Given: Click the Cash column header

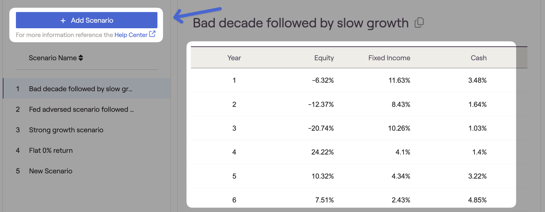Looking at the screenshot, I should click(x=479, y=58).
